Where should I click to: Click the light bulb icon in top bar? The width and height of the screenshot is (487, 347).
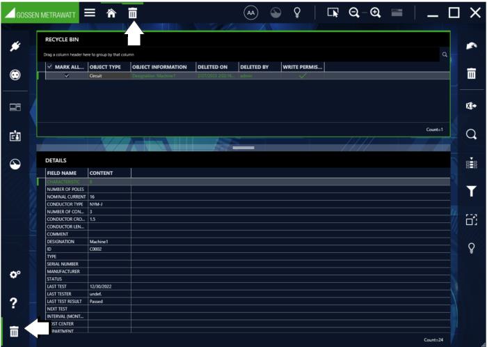coord(297,13)
